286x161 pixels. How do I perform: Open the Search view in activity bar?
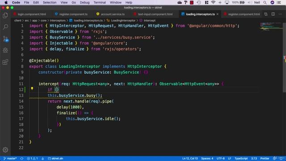pos(5,27)
